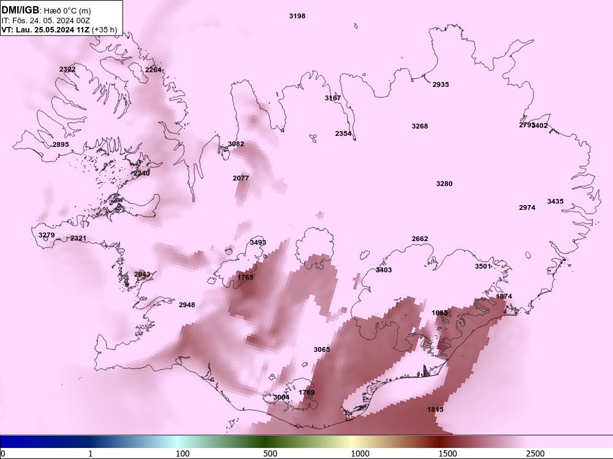Image resolution: width=613 pixels, height=459 pixels.
Task: Click the 3279 map label
Action: pyautogui.click(x=47, y=236)
